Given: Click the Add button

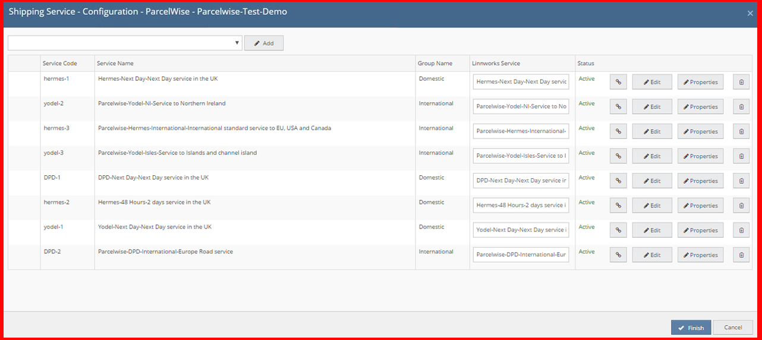Looking at the screenshot, I should point(264,43).
